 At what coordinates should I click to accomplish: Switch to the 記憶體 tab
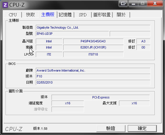click(x=65, y=15)
